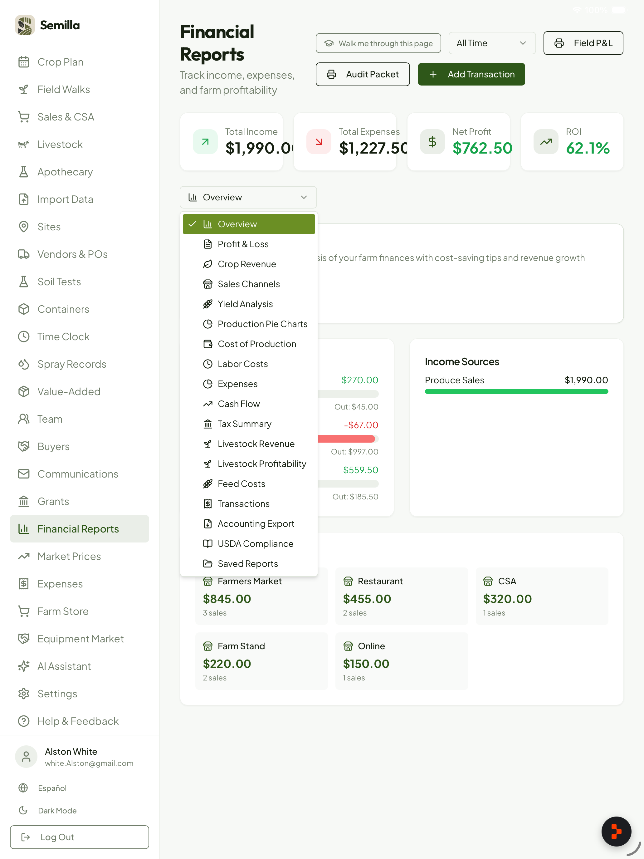
Task: Open Equipment Market in sidebar
Action: [x=80, y=639]
